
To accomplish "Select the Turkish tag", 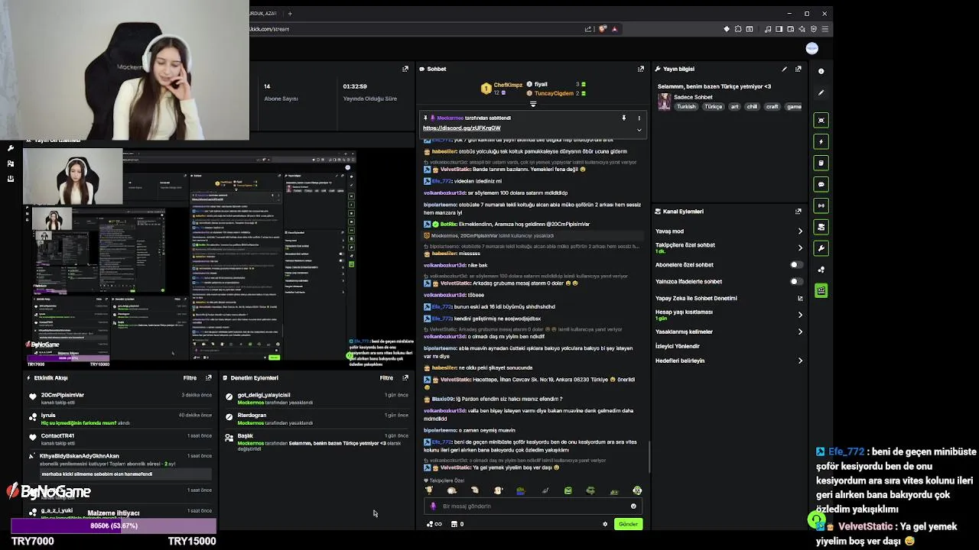I will [x=686, y=107].
